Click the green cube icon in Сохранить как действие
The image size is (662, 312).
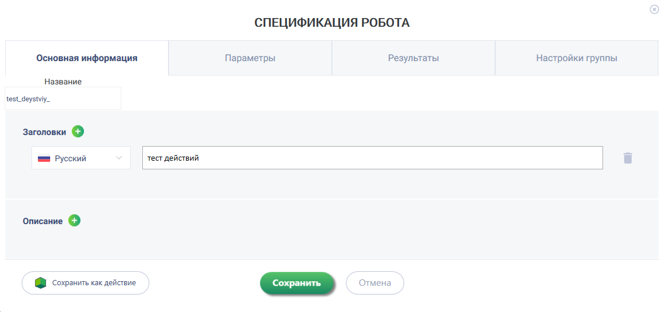(x=40, y=282)
